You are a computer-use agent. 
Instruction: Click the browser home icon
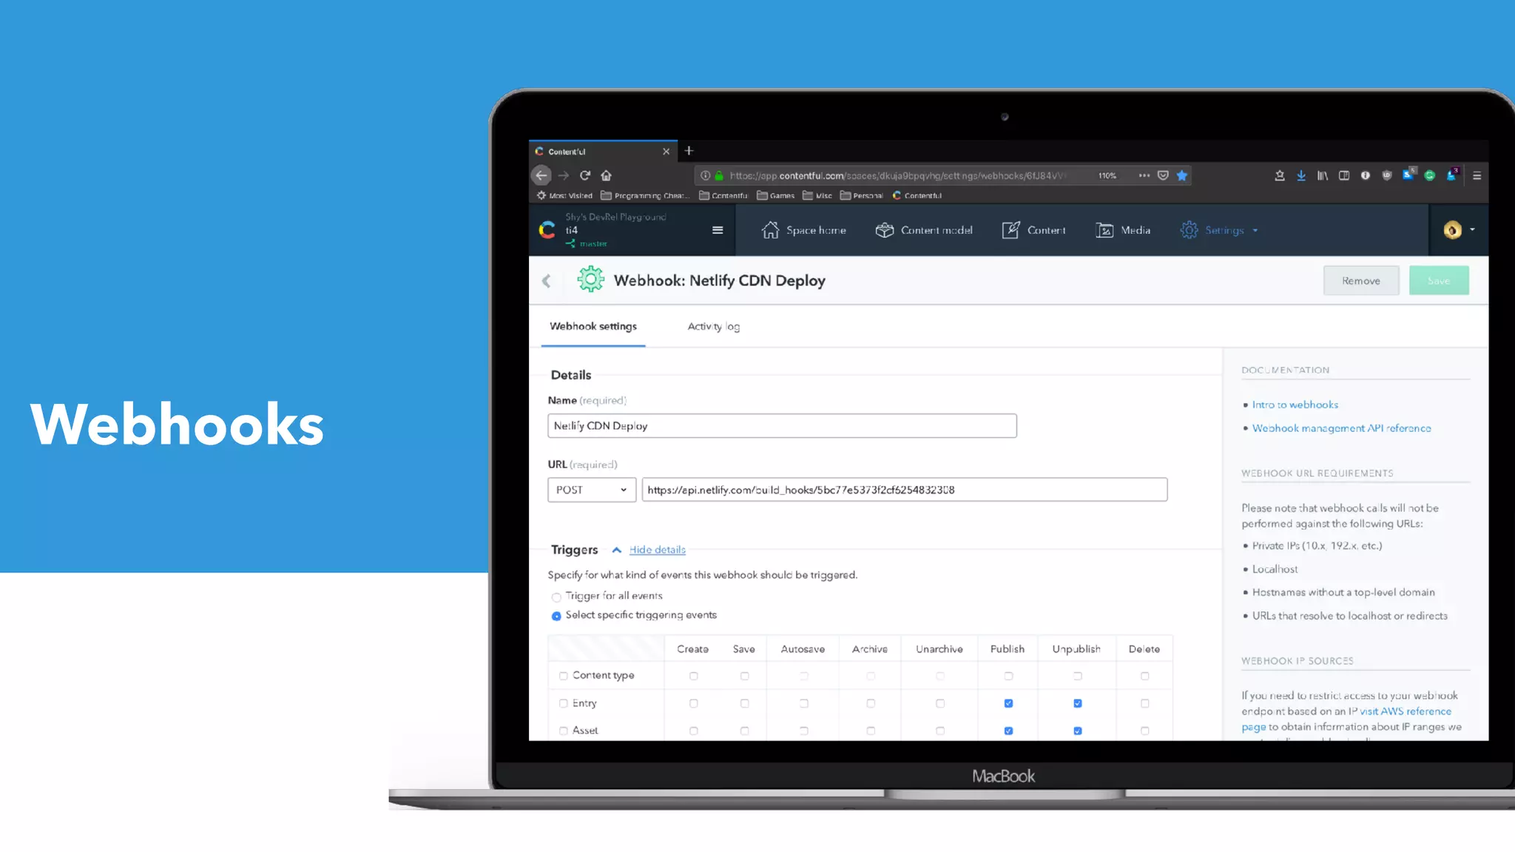pyautogui.click(x=607, y=175)
